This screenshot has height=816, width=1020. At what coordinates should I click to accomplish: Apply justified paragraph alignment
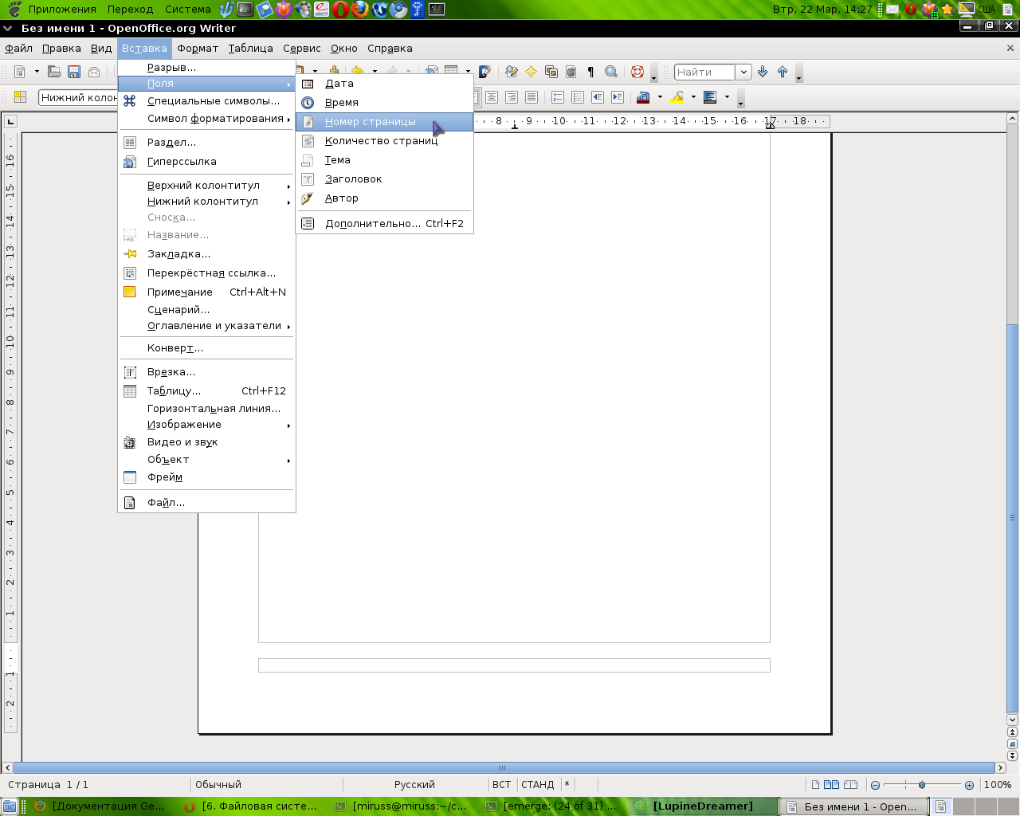[532, 97]
